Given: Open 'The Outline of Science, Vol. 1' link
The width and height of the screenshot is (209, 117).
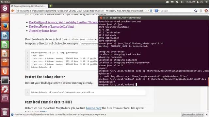Looking at the screenshot, I should (x=63, y=22).
